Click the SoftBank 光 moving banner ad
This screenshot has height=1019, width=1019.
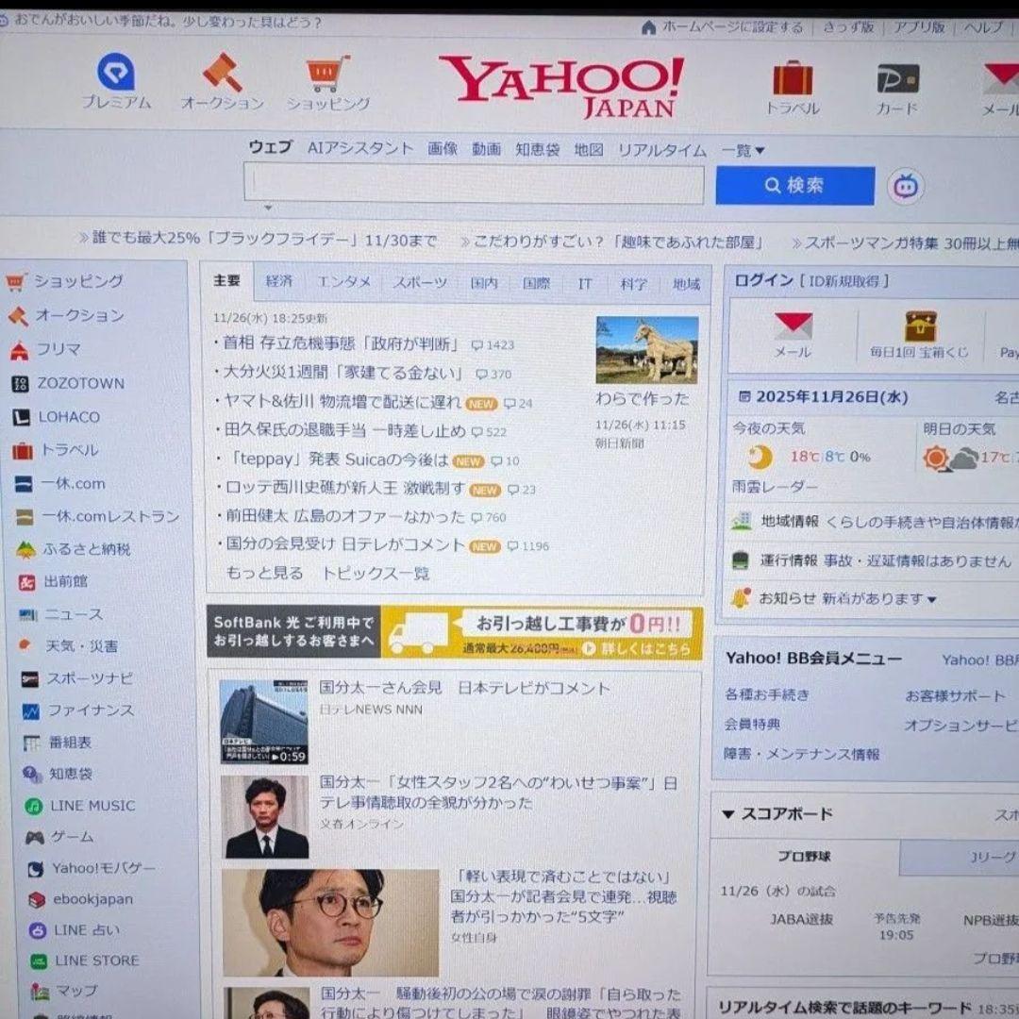click(x=455, y=632)
